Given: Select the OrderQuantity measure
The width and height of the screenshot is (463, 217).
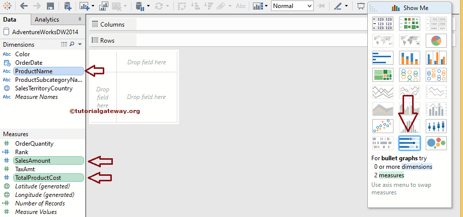Looking at the screenshot, I should pos(34,144).
